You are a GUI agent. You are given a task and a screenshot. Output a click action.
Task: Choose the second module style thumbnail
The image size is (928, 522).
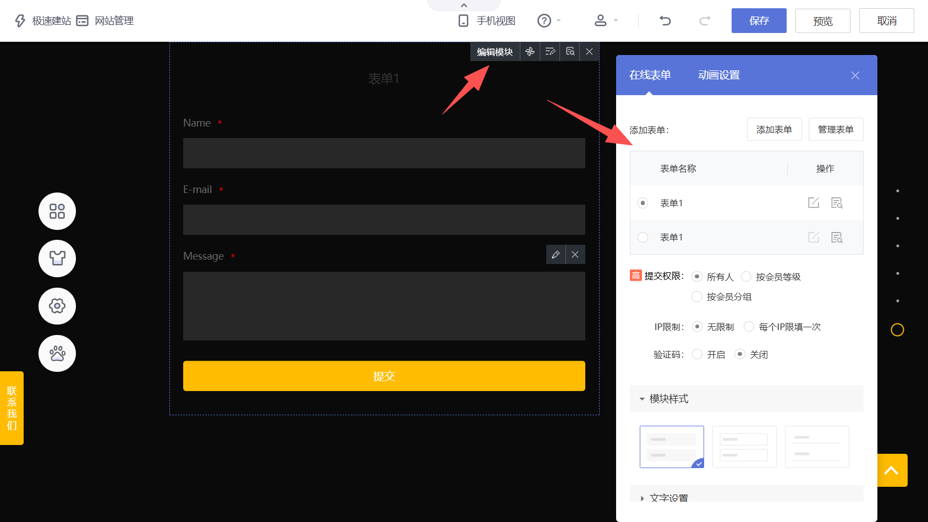(744, 447)
